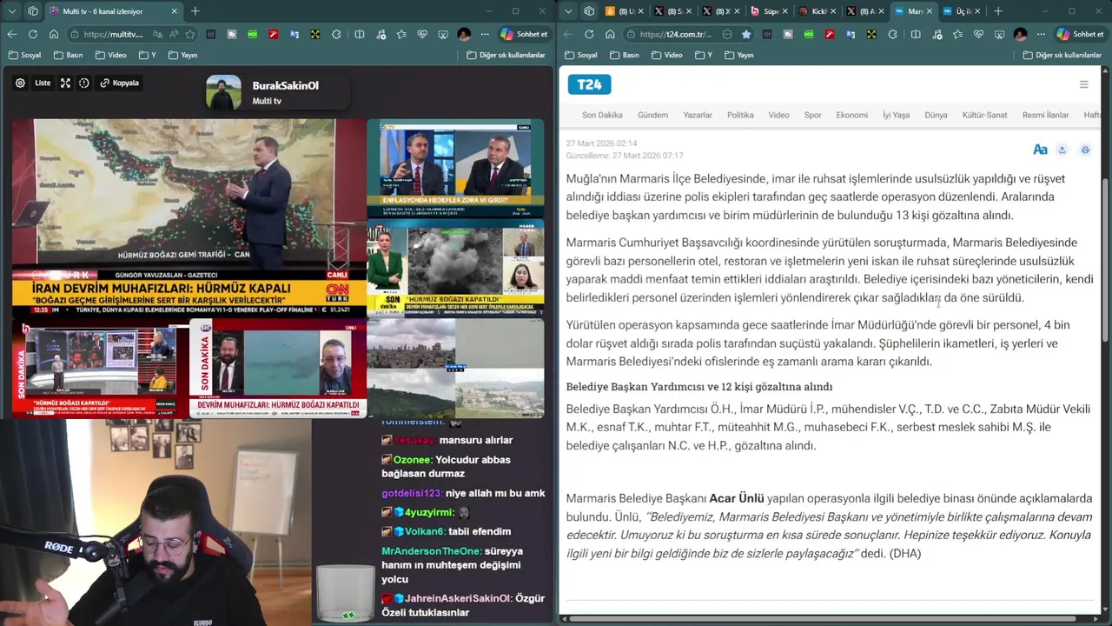Select the Enflasyonda Hedefler discussion video tile
The image size is (1112, 626).
tap(455, 168)
